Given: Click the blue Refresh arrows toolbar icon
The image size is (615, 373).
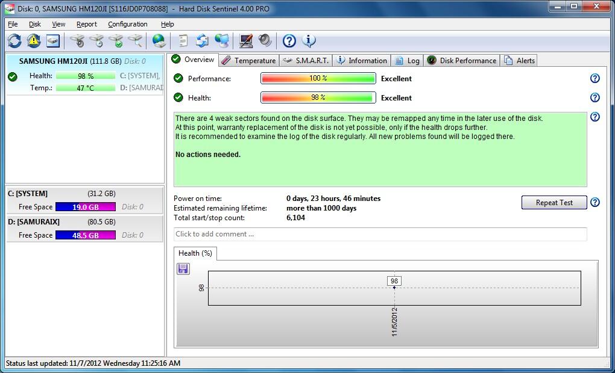Looking at the screenshot, I should coord(14,41).
